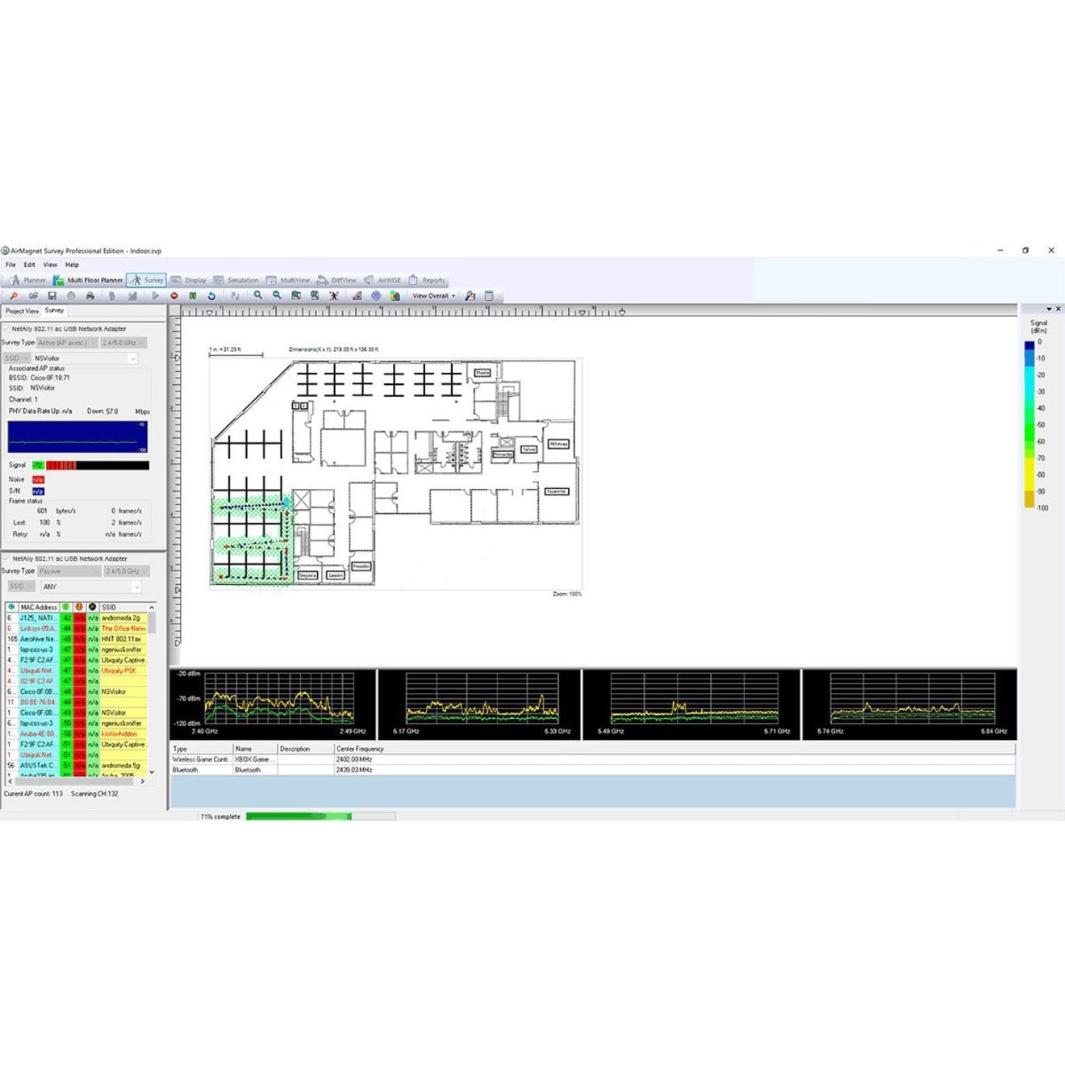Expand the ANY SSID dropdown
This screenshot has height=1065, width=1065.
[136, 587]
